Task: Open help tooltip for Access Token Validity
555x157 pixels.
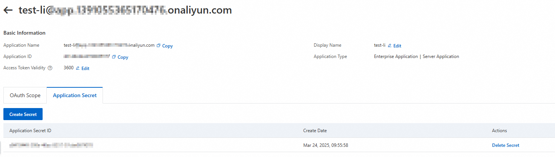Action: (50, 68)
